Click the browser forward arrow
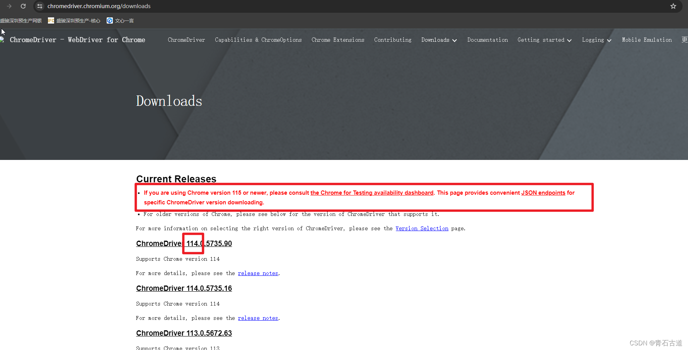Viewport: 688px width, 350px height. coord(9,6)
